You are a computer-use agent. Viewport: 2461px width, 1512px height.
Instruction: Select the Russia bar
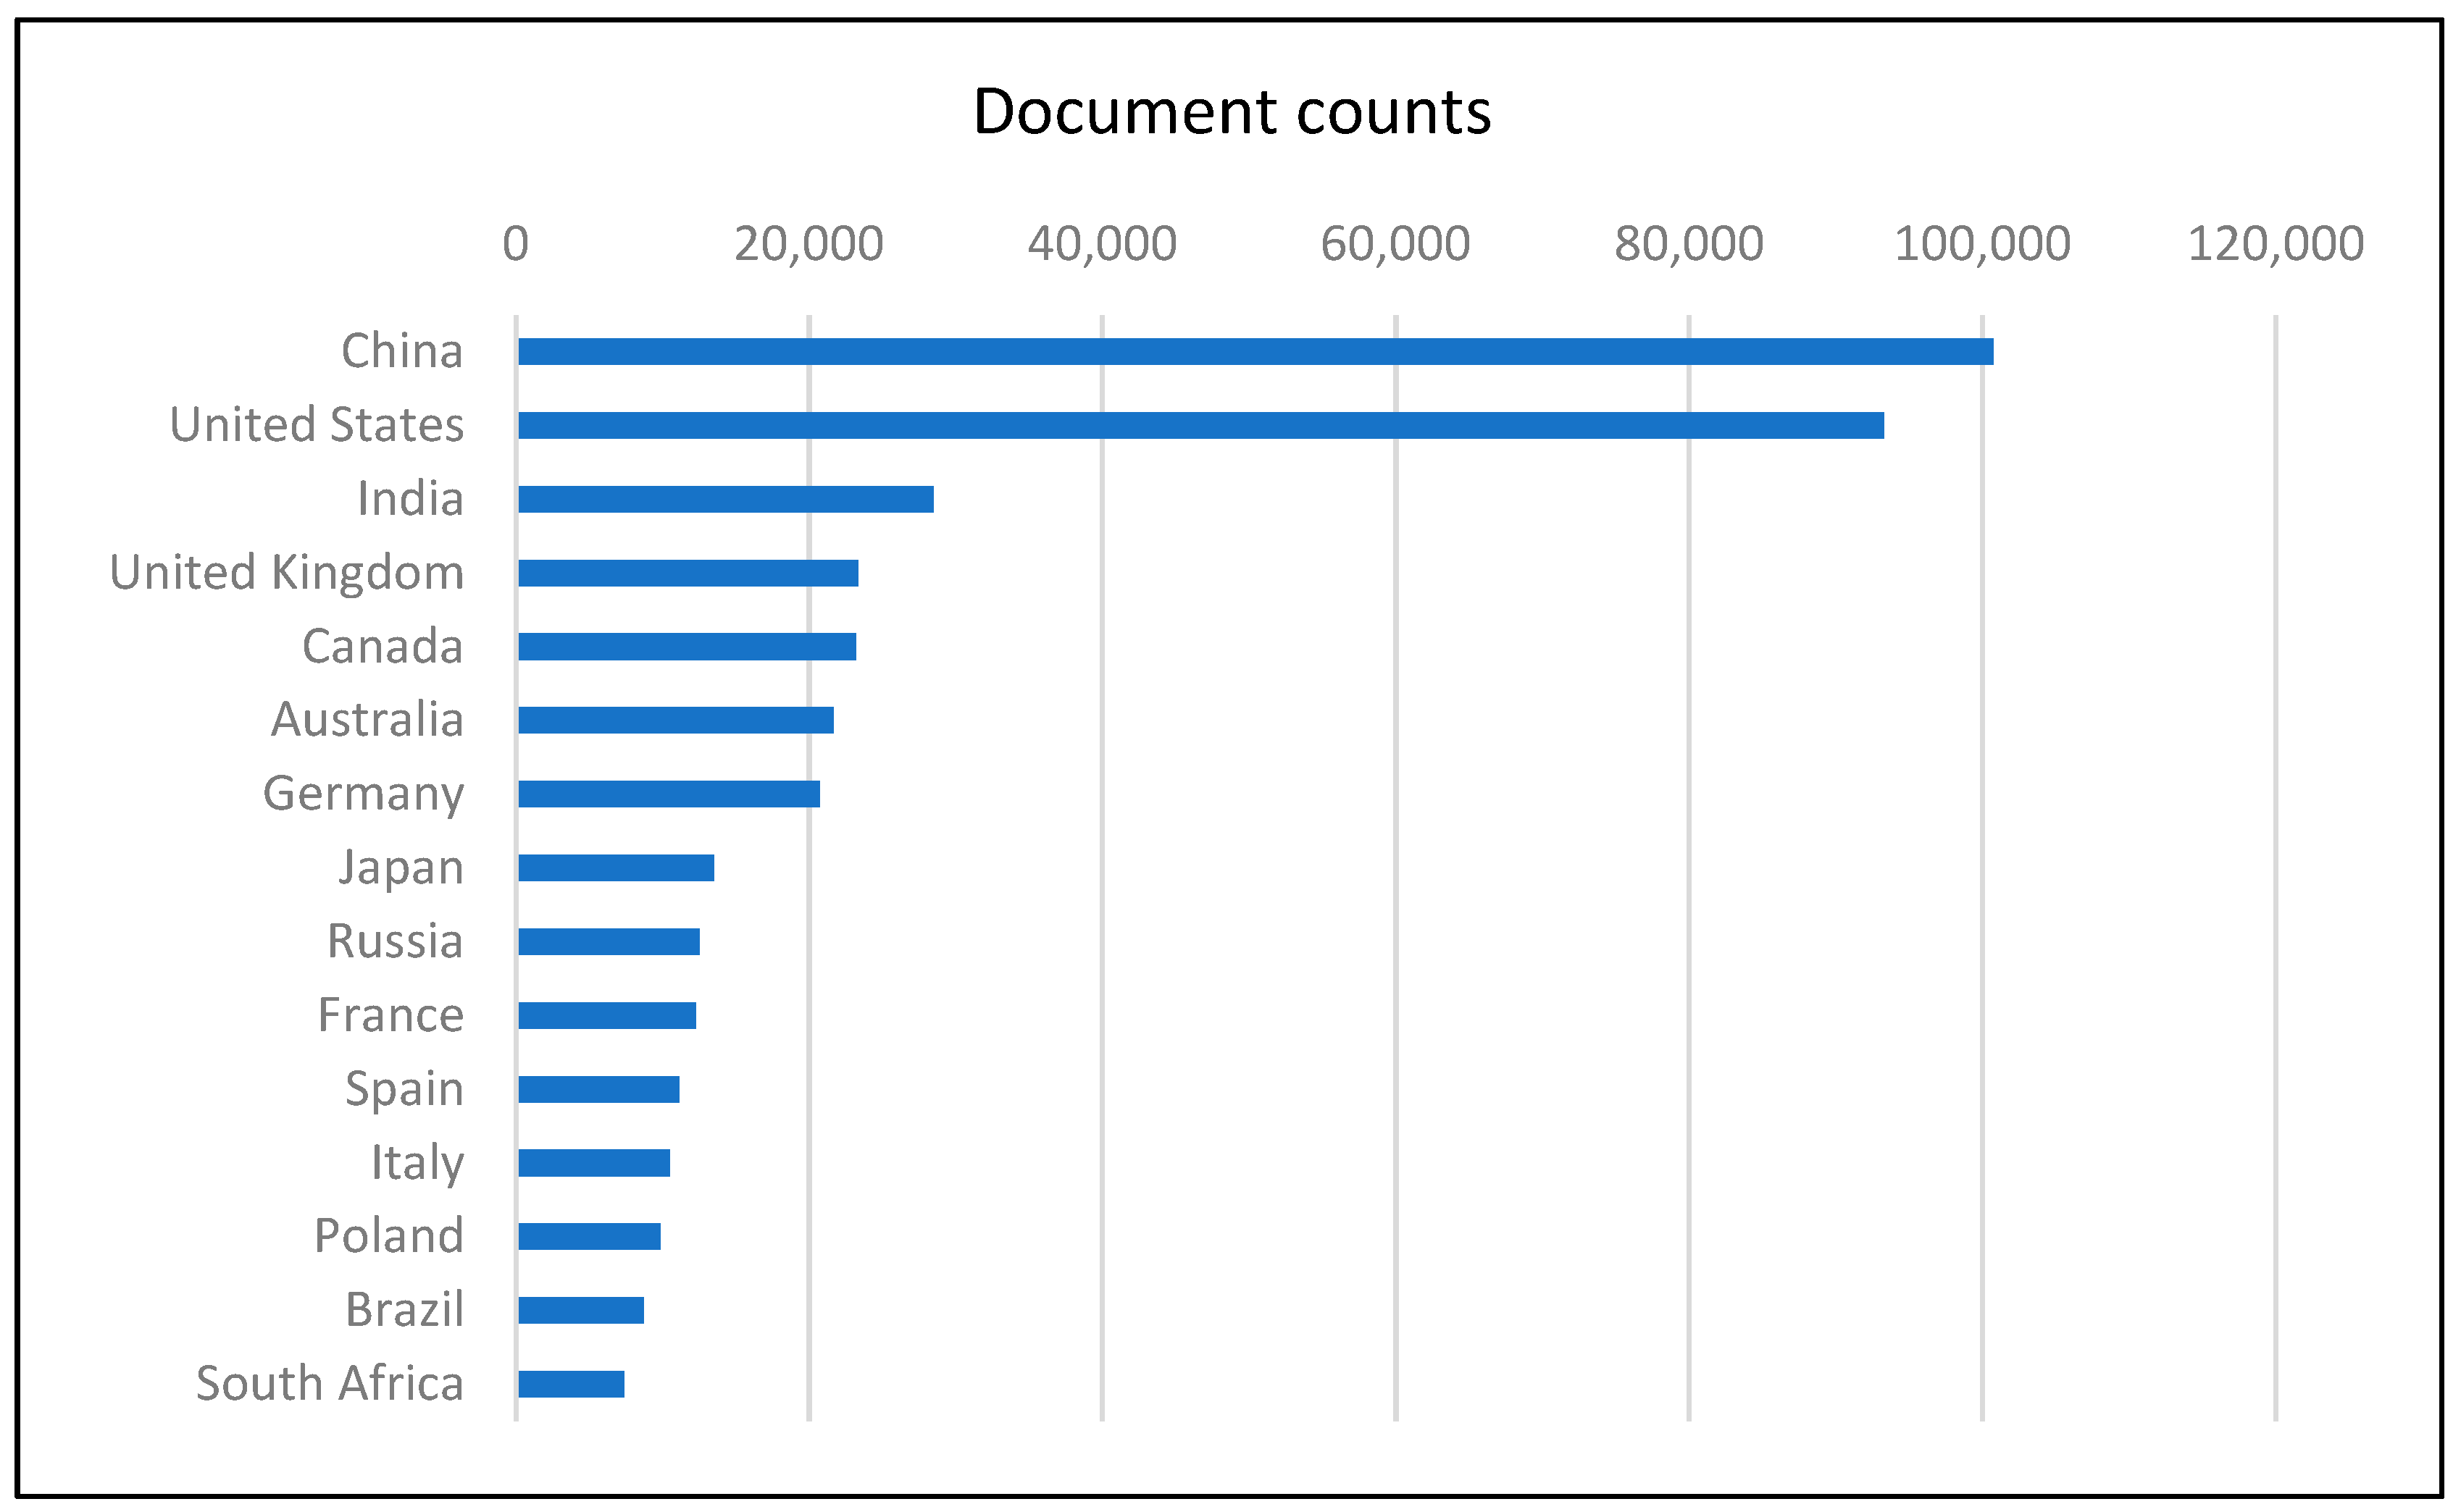(x=609, y=942)
